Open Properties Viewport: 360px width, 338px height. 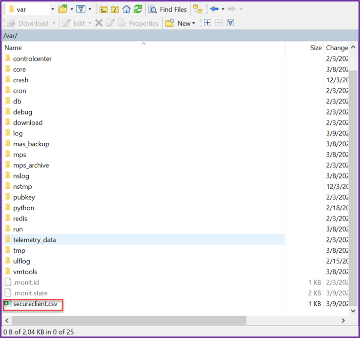[138, 23]
